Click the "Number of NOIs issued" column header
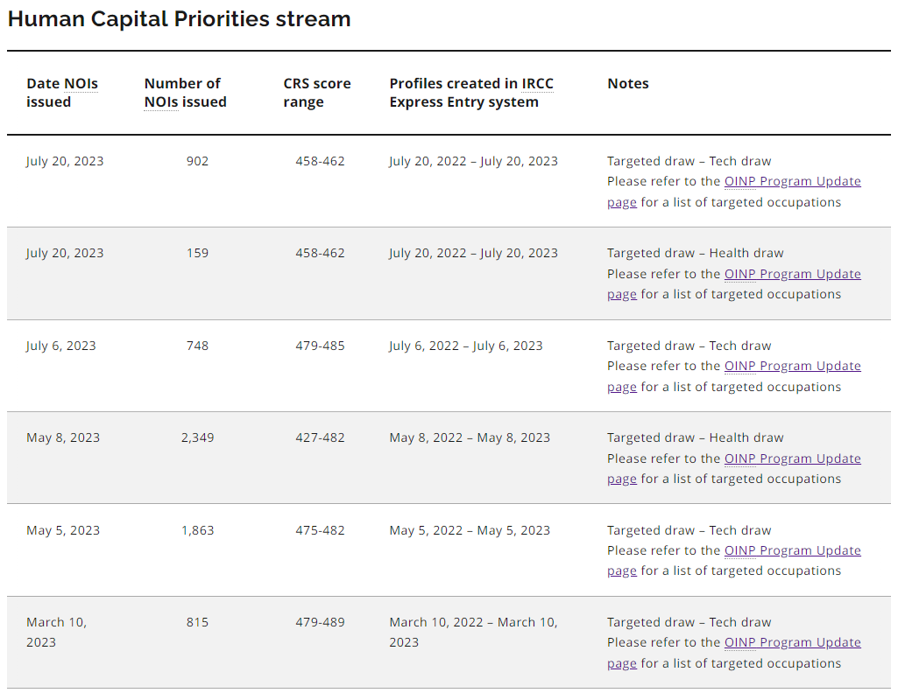Image resolution: width=898 pixels, height=693 pixels. [x=185, y=93]
